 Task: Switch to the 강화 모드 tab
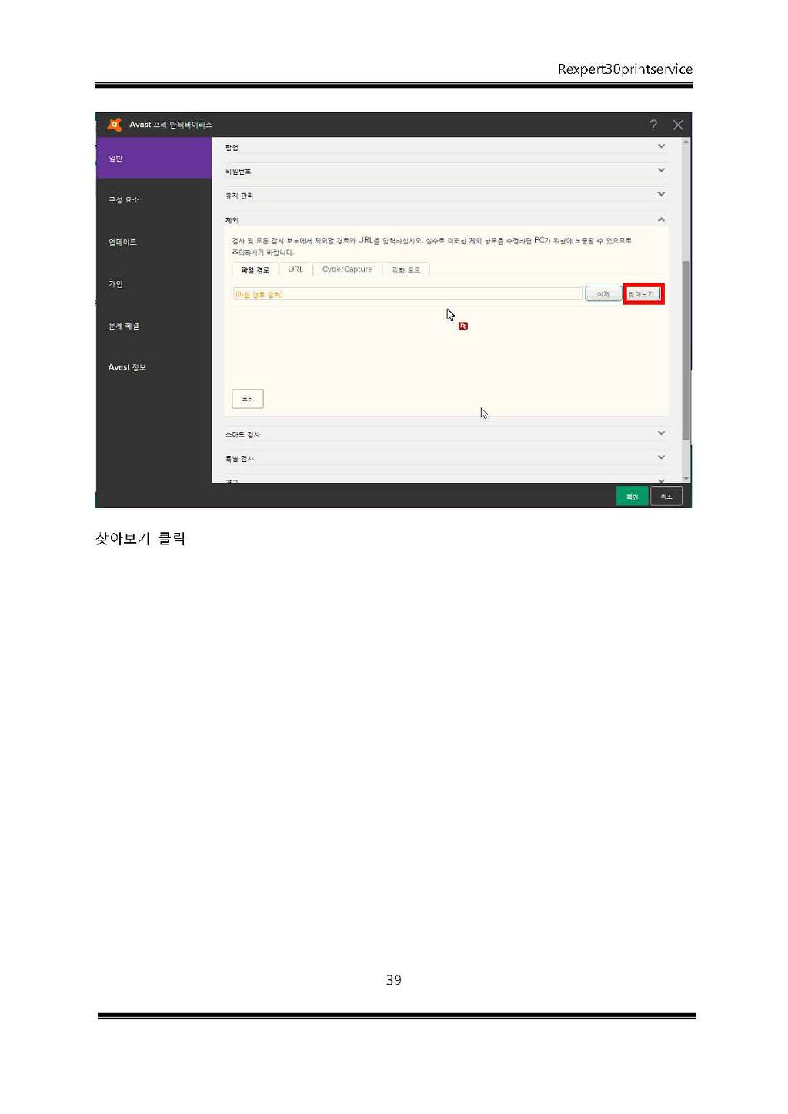(x=406, y=269)
